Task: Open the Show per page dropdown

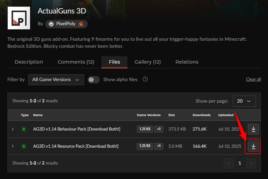Action: 244,101
